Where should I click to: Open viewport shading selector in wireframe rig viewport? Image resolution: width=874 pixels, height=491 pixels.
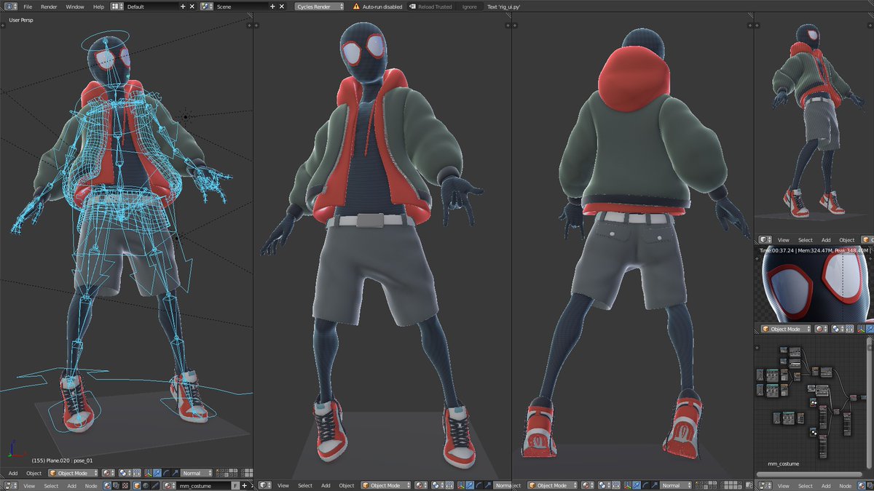[x=109, y=474]
